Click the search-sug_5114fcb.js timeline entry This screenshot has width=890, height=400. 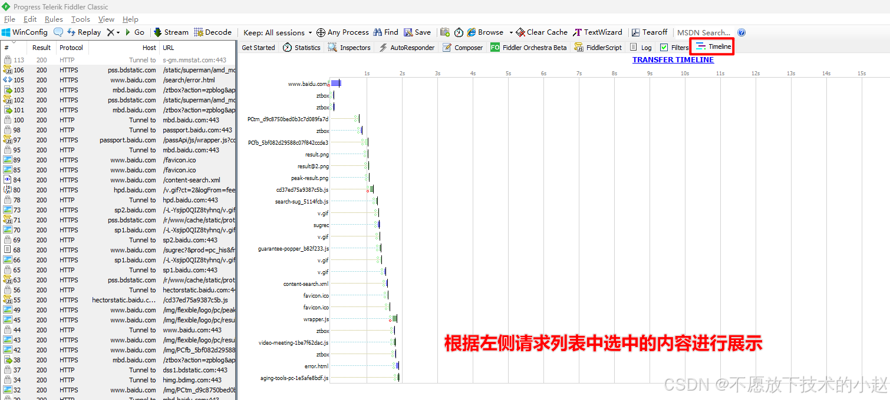click(302, 202)
